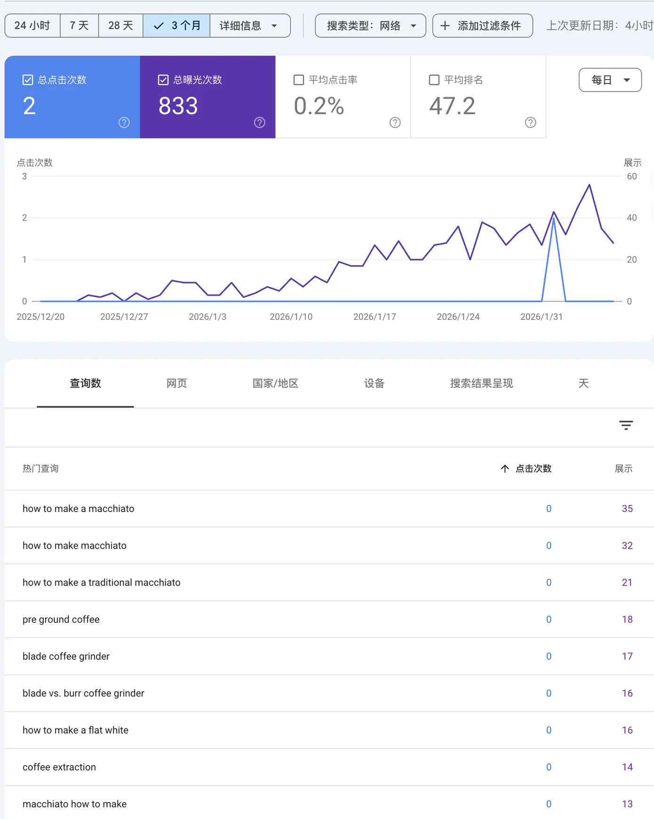Switch to the 天 tab
The height and width of the screenshot is (819, 654).
583,383
